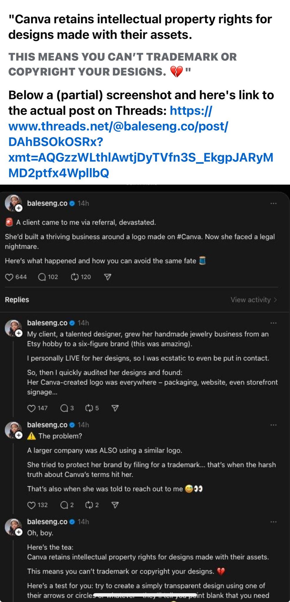Like the main post with 644 likes

9,277
